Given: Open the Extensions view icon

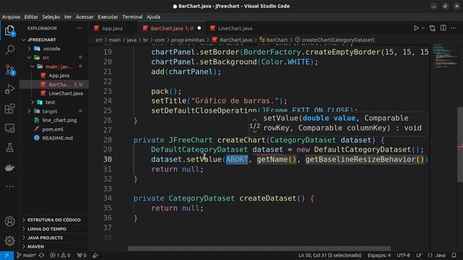Looking at the screenshot, I should [x=9, y=108].
